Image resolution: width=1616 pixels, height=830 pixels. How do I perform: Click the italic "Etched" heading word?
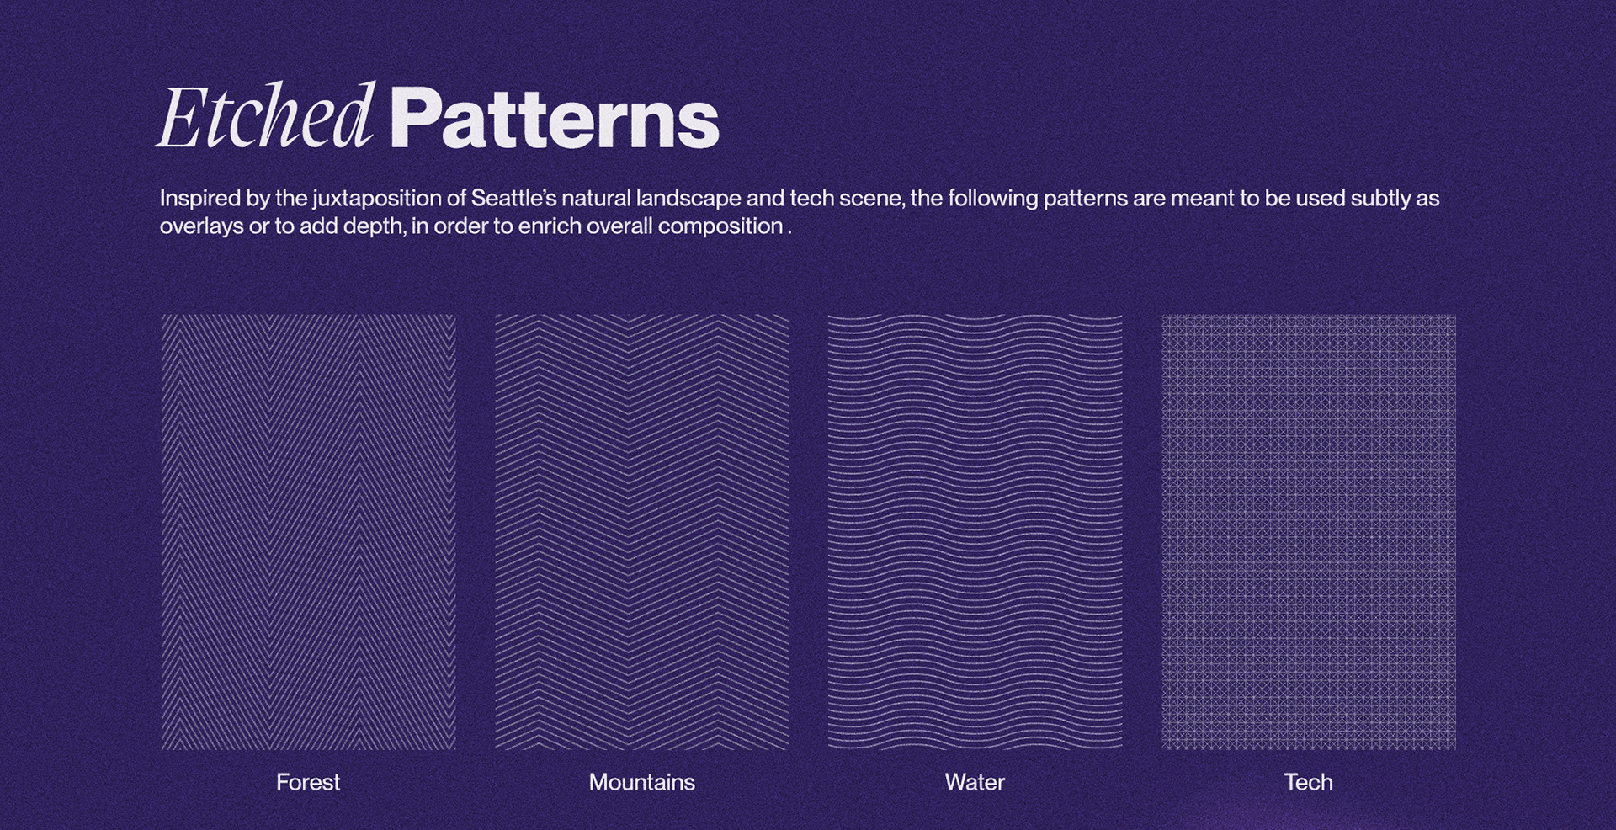pos(266,119)
